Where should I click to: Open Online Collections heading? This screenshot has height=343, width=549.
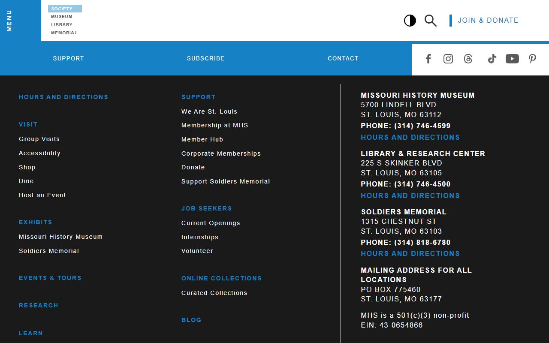[x=222, y=278]
